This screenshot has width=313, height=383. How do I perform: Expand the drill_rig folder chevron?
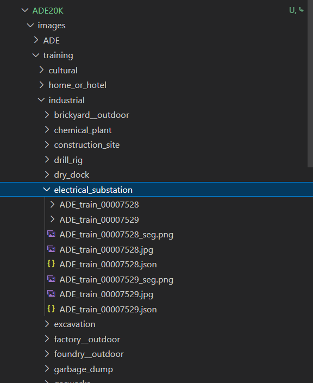click(47, 160)
